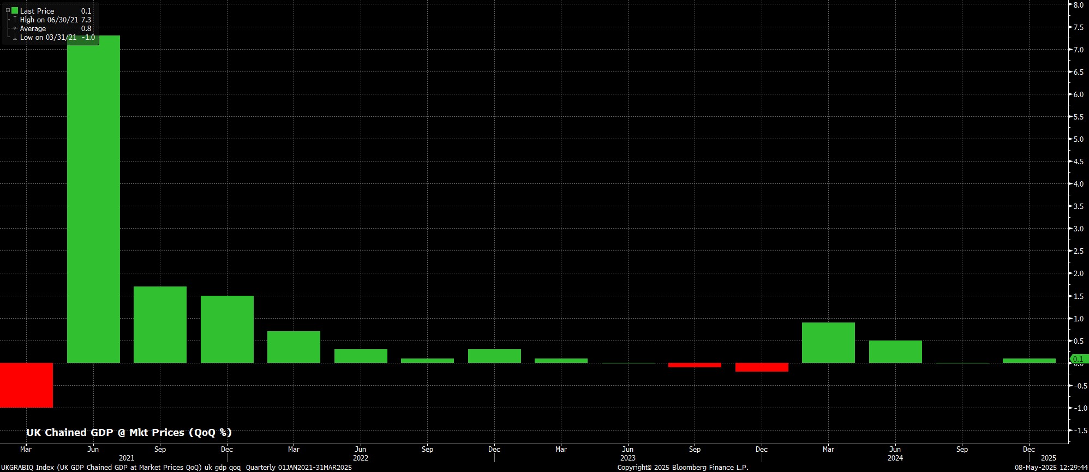
Task: Click the High marker icon in legend
Action: 15,20
